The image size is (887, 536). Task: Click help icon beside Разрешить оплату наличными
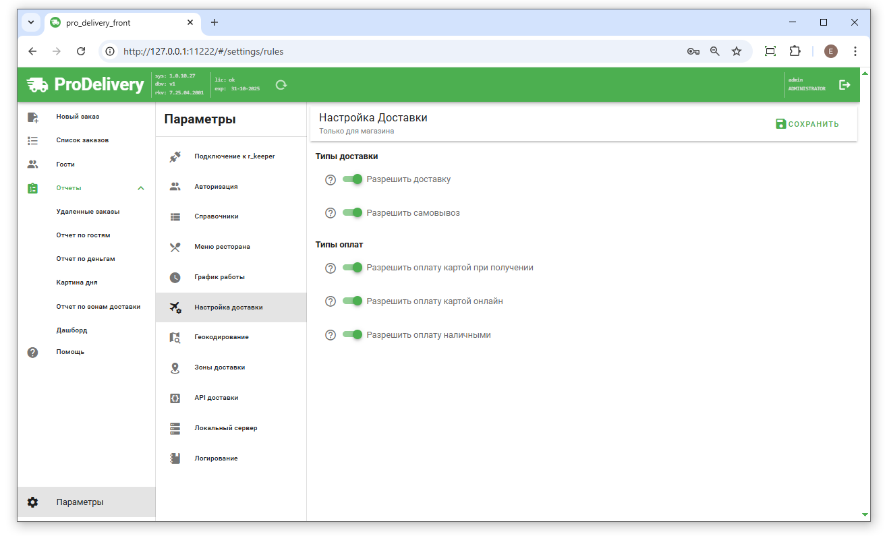click(x=331, y=335)
